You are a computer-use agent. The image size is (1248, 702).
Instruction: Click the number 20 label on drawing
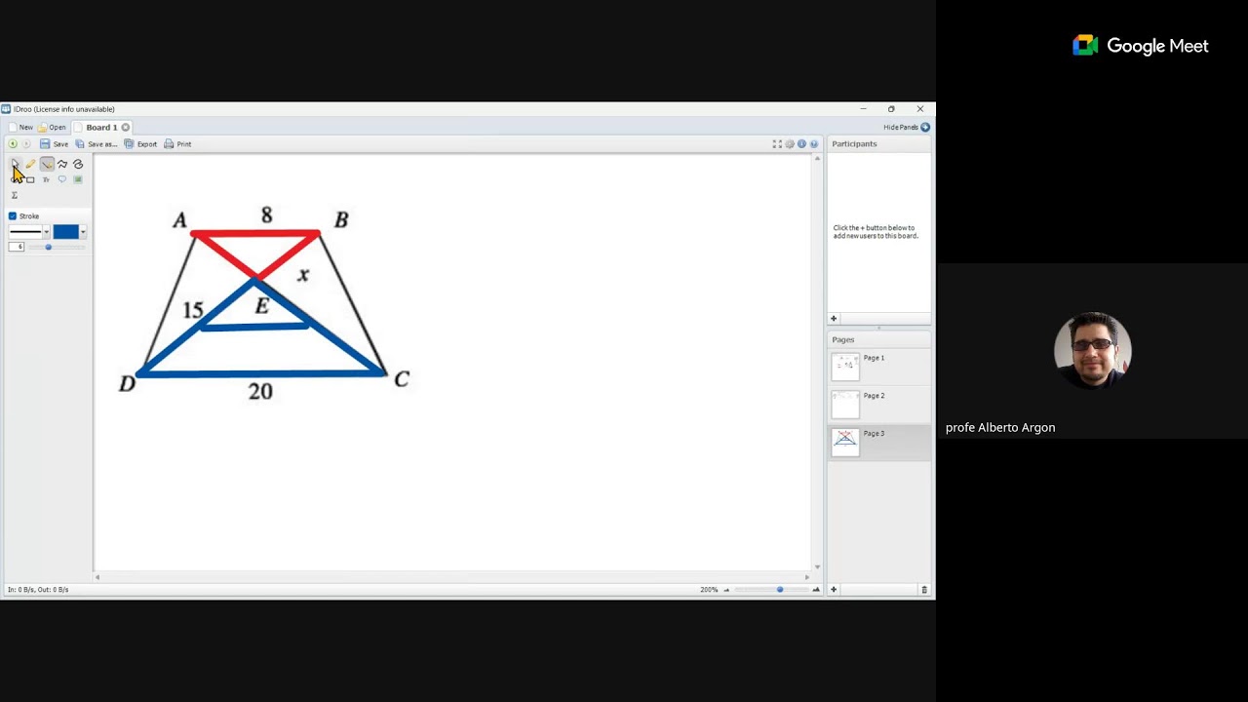(260, 392)
